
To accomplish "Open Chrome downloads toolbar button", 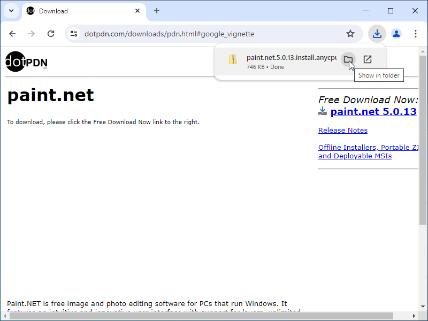I will point(377,34).
